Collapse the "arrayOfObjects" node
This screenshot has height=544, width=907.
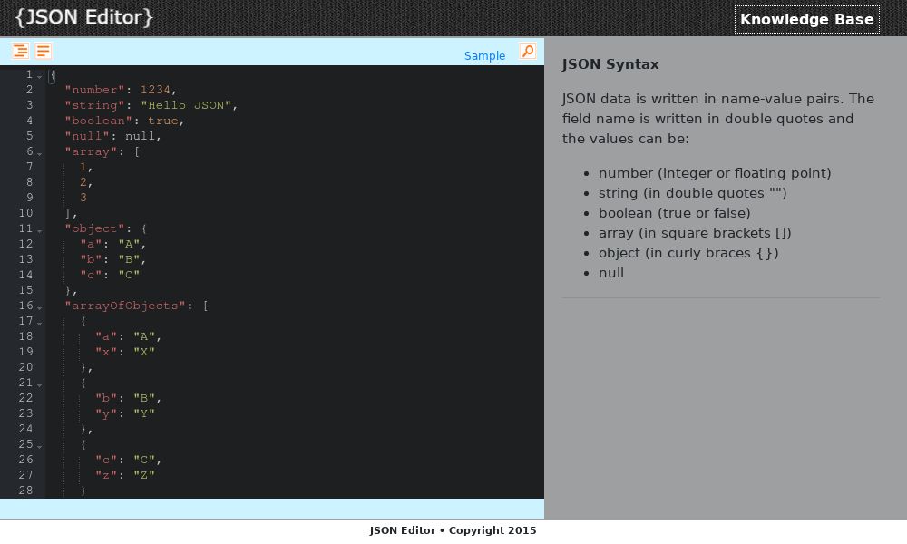point(40,309)
